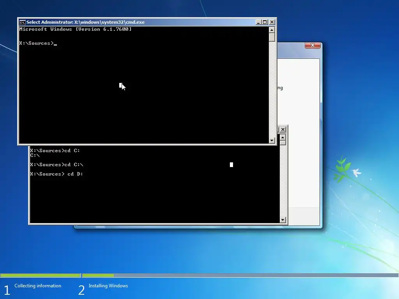Image resolution: width=399 pixels, height=299 pixels.
Task: Click the background cmd scroll up arrow
Action: click(x=283, y=137)
